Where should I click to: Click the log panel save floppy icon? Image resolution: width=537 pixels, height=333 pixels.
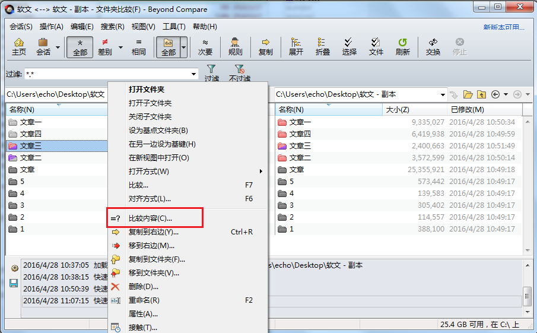[x=14, y=283]
